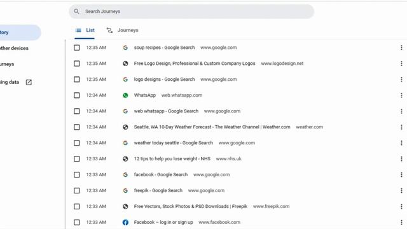Viewport: 407px width, 229px height.
Task: Open more actions menu for logo designs search
Action: coord(401,80)
